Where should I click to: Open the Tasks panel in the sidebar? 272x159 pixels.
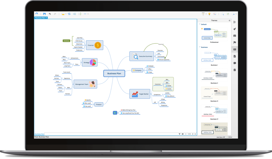pyautogui.click(x=235, y=70)
